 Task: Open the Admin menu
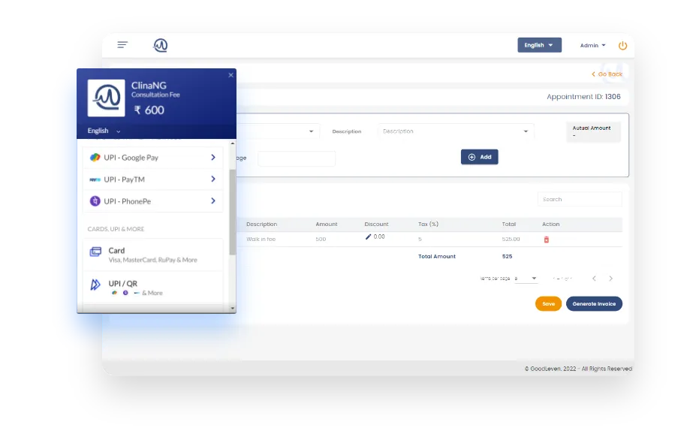point(592,45)
